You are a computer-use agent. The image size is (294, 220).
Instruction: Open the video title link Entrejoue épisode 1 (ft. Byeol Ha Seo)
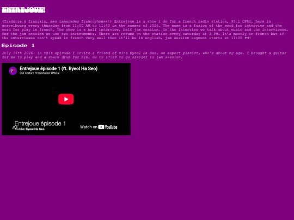pyautogui.click(x=58, y=68)
